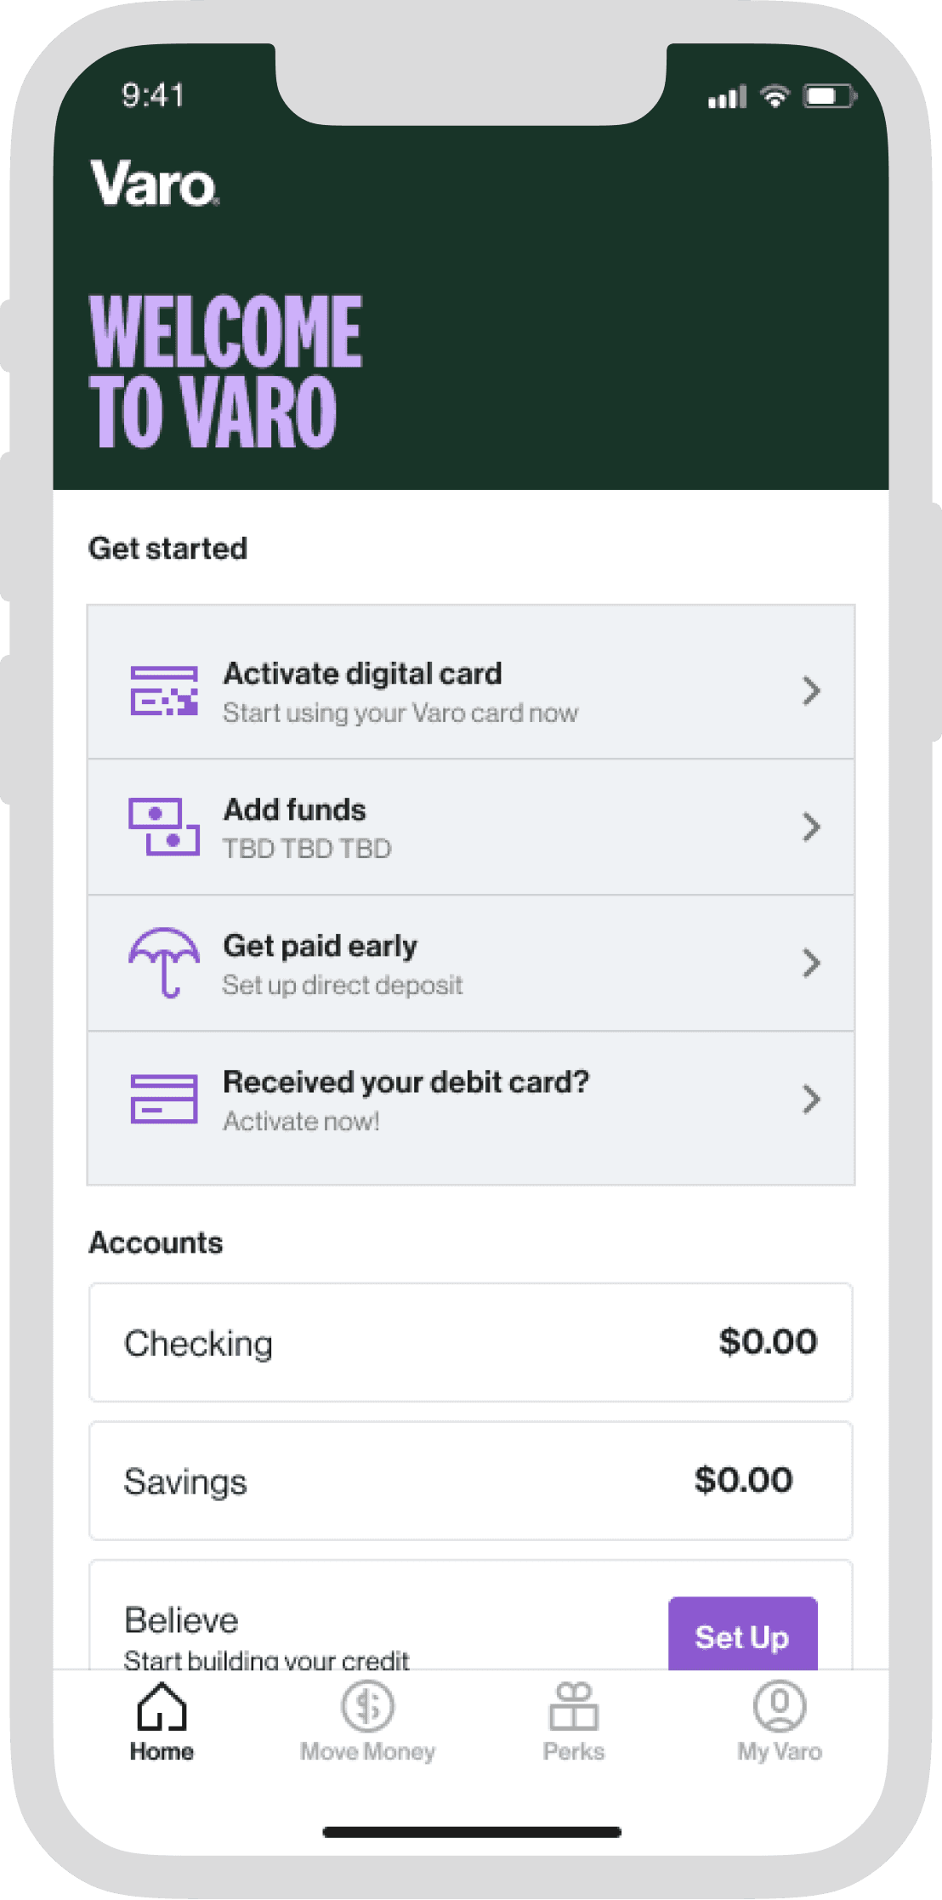The width and height of the screenshot is (942, 1900).
Task: Tap the Add funds money icon
Action: pos(164,827)
